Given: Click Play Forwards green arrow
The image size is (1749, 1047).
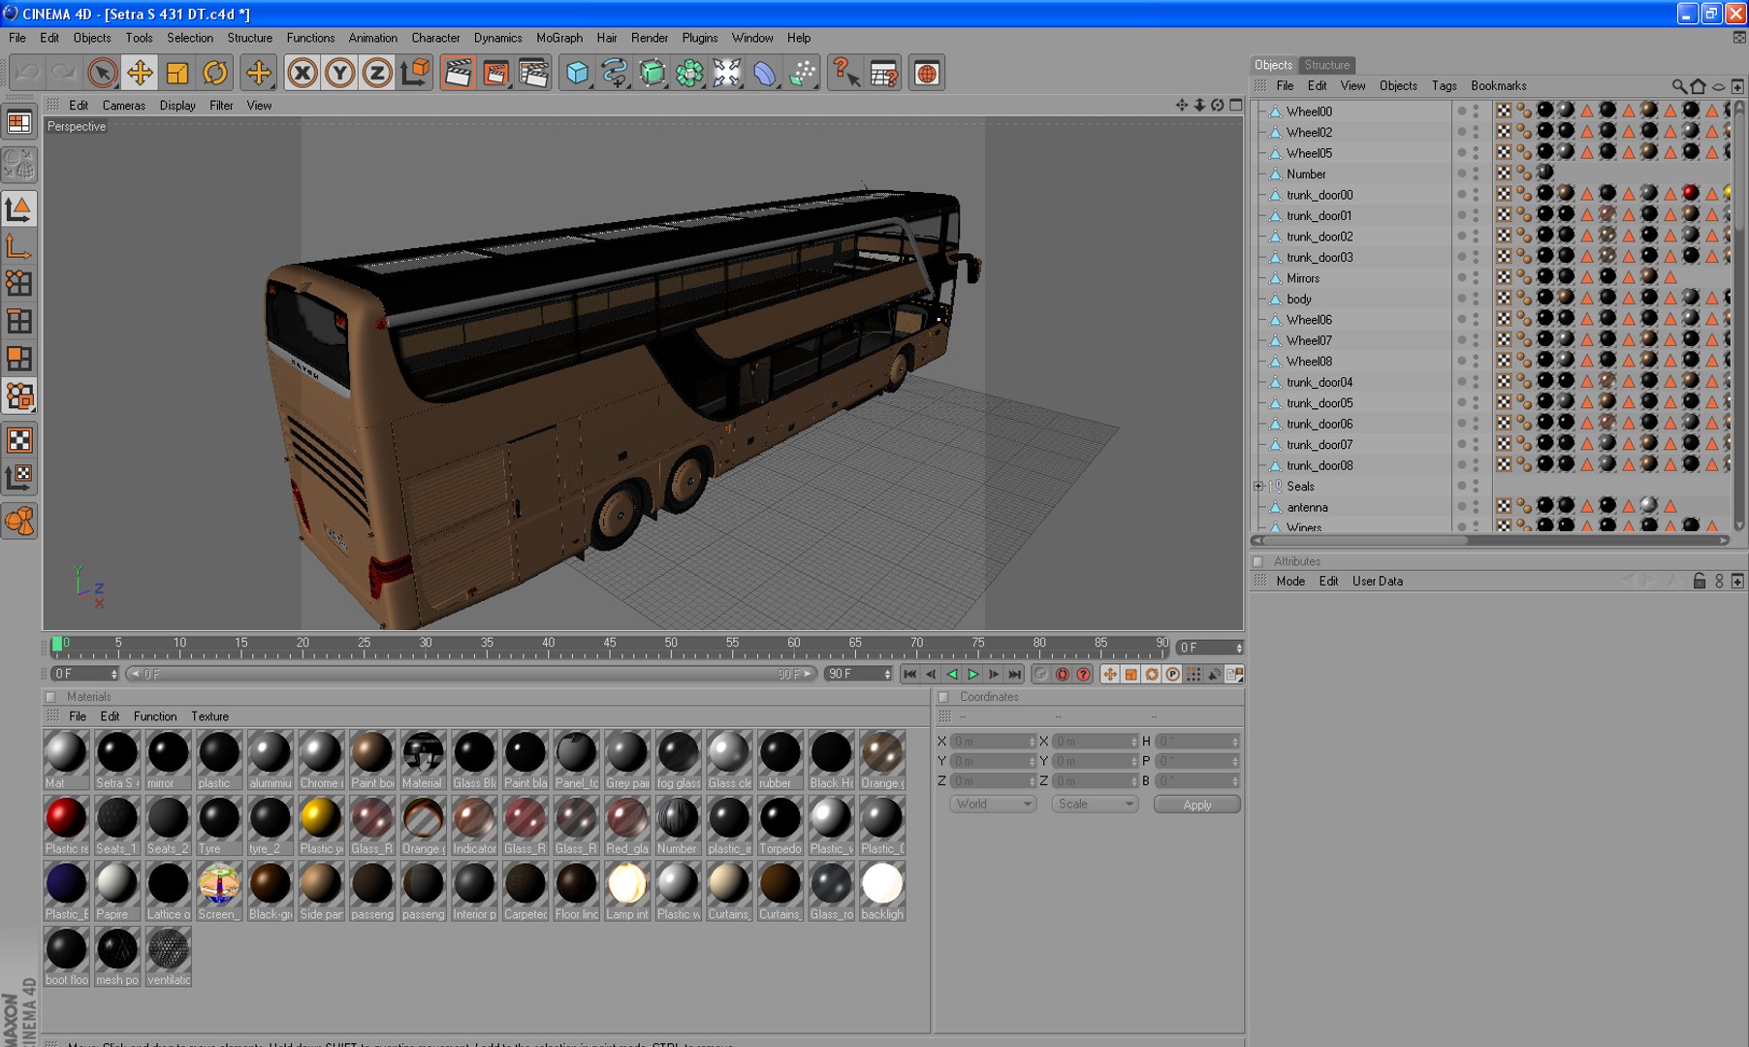Looking at the screenshot, I should (x=973, y=674).
